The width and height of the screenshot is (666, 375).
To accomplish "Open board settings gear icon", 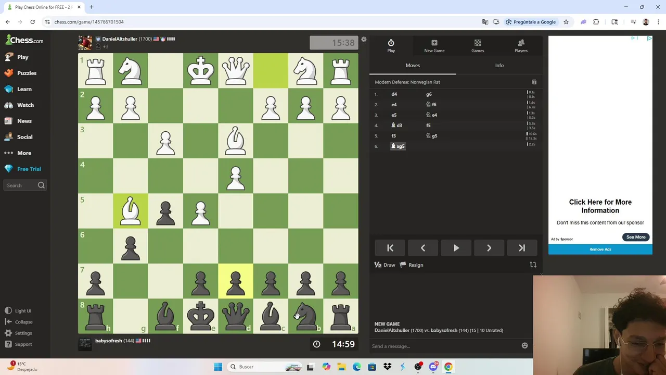I will click(364, 40).
